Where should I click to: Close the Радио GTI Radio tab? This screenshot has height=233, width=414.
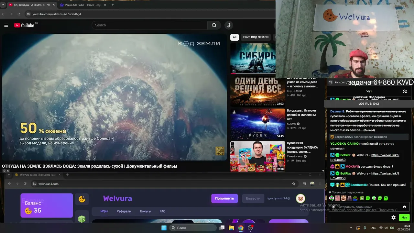point(105,5)
